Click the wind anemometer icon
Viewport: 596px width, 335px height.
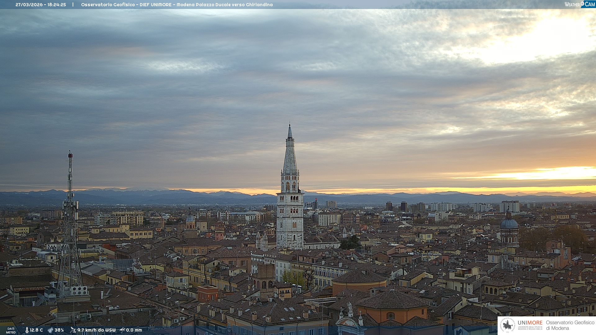click(73, 330)
